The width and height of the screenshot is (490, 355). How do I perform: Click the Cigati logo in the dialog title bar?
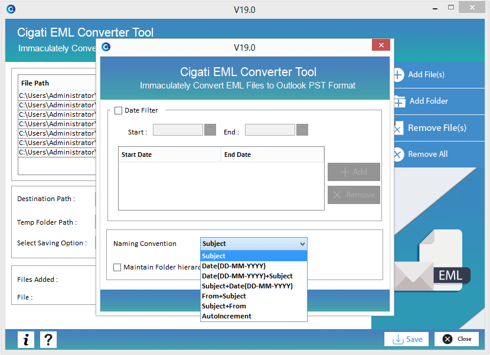click(x=106, y=47)
